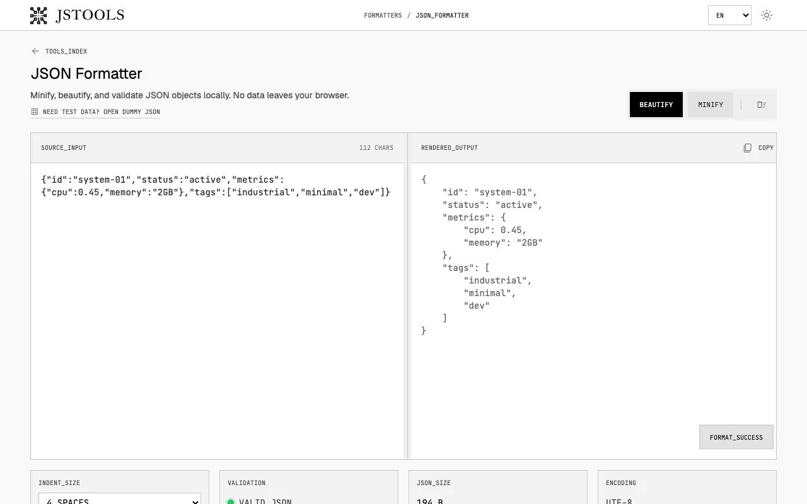
Task: Click inside the source input JSON textarea
Action: (x=217, y=311)
